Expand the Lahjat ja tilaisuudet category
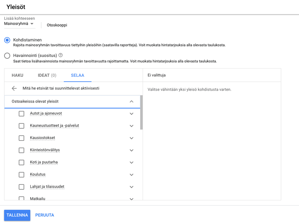The width and height of the screenshot is (299, 224). pyautogui.click(x=132, y=187)
